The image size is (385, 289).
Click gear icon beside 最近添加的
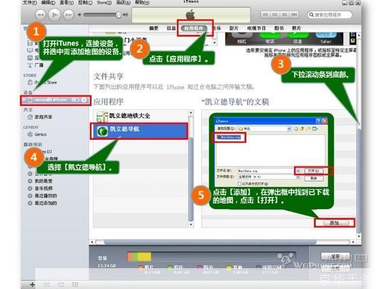[30, 203]
